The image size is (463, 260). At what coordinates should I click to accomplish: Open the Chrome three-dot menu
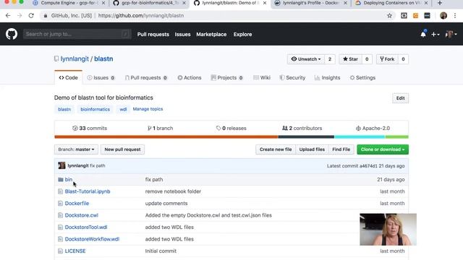pyautogui.click(x=455, y=16)
